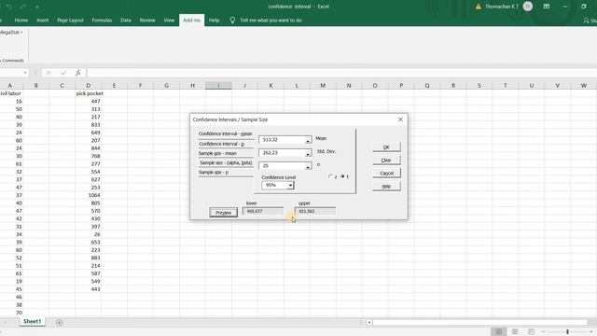Click cell containing 447
The height and width of the screenshot is (336, 597).
(x=88, y=102)
